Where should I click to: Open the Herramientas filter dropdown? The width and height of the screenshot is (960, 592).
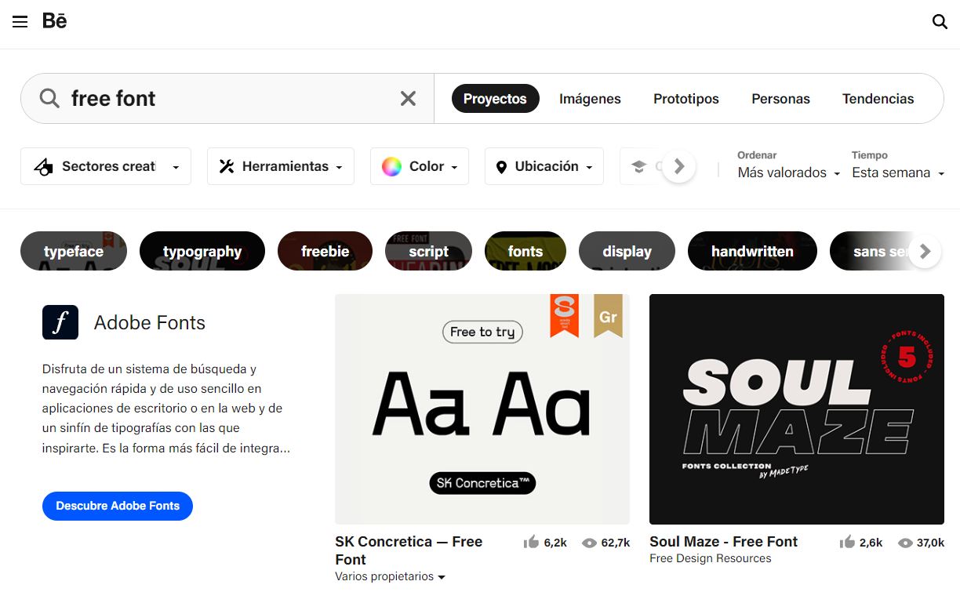pyautogui.click(x=281, y=166)
